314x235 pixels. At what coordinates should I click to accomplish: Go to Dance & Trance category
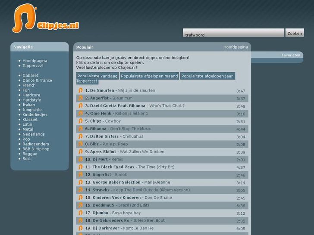[x=37, y=80]
